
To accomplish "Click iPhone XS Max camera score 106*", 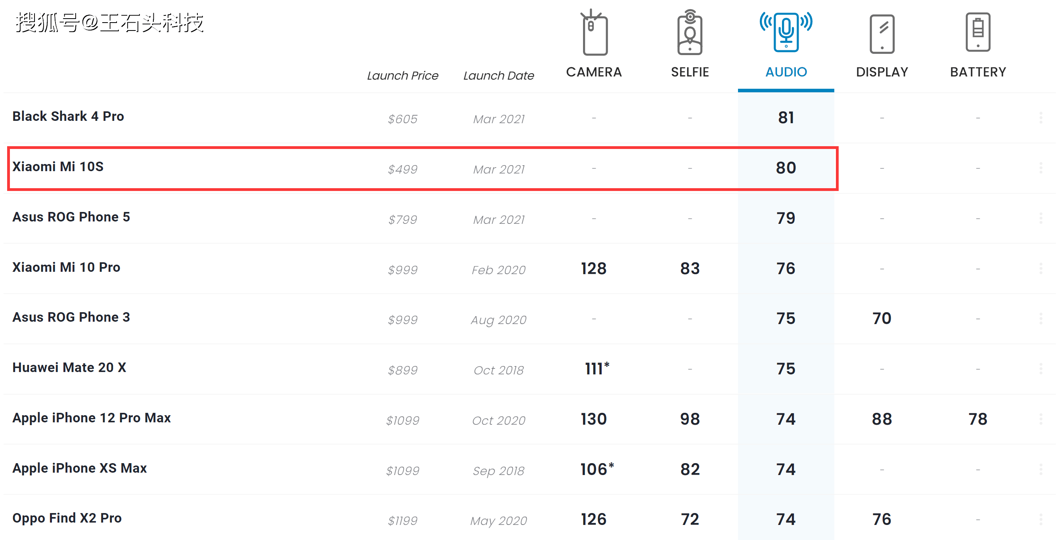I will pyautogui.click(x=597, y=469).
